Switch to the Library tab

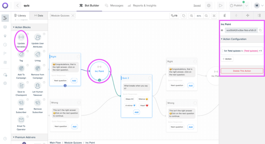[x=20, y=16]
